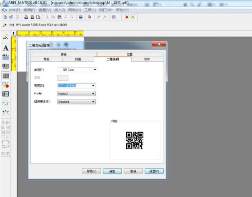Switch to the 颜色 tab

63,54
